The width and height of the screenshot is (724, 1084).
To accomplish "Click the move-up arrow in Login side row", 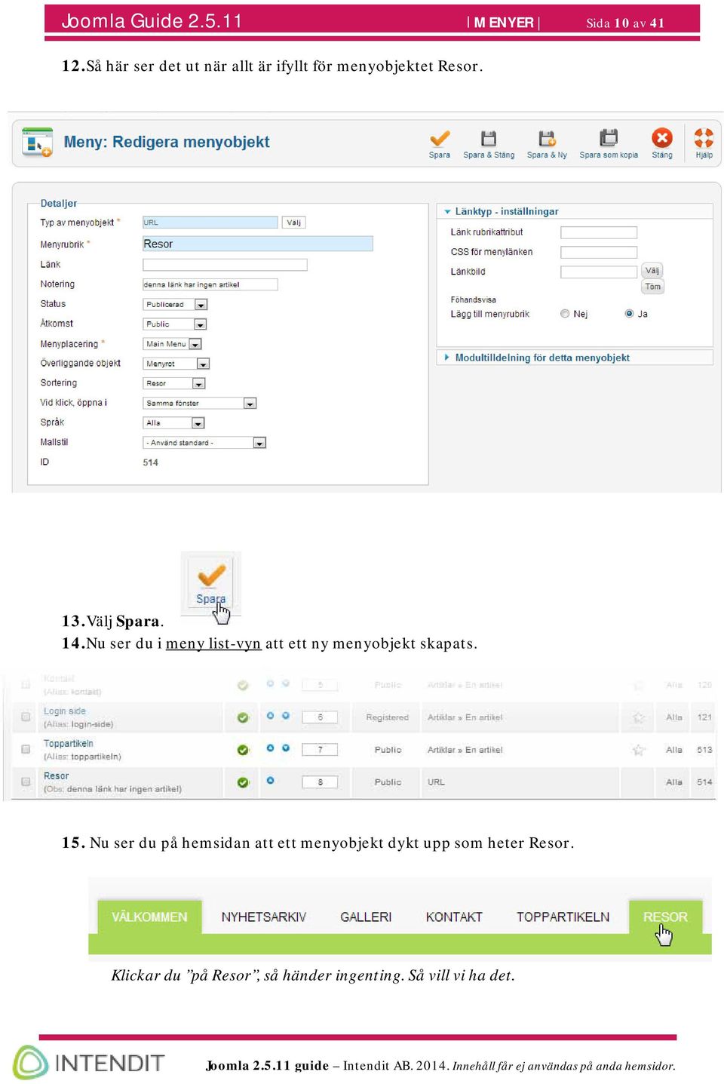I will pos(270,716).
